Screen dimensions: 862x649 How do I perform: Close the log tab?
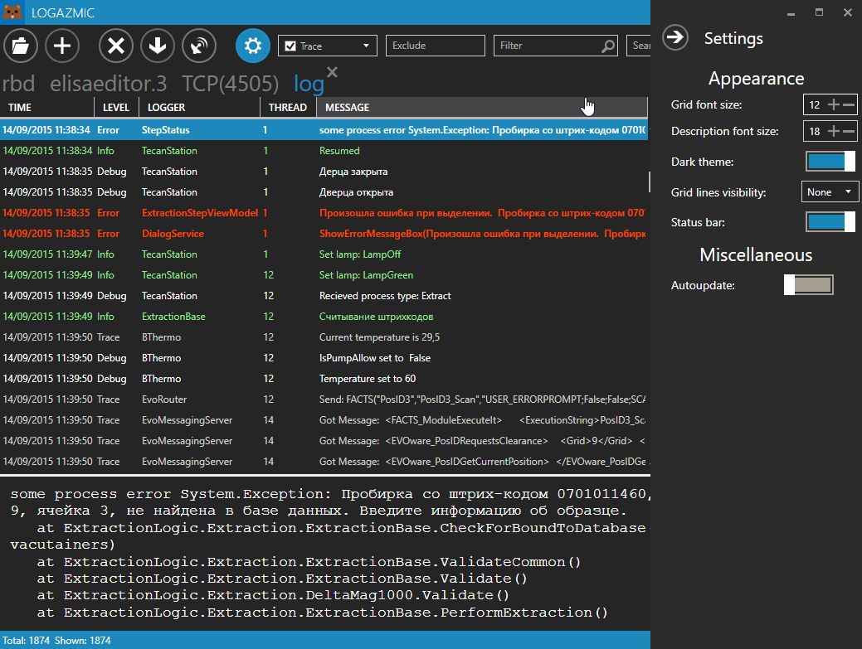[332, 71]
